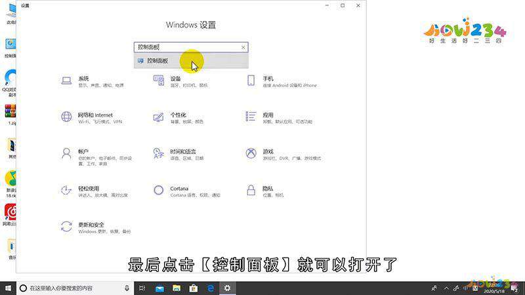Open the 手机 (Phone) settings icon

coord(251,81)
